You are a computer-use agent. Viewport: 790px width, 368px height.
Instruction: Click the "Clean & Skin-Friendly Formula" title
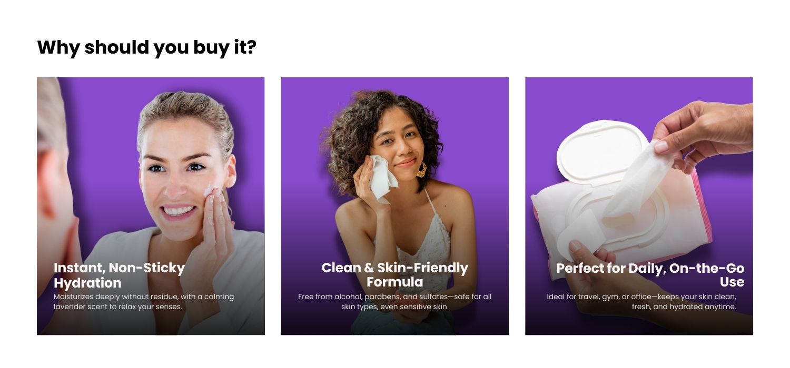pos(395,274)
